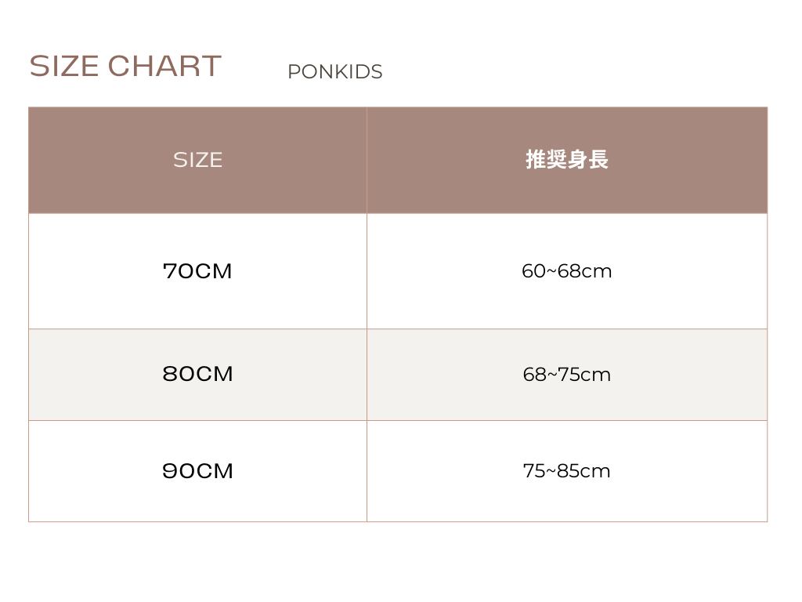Select the 75~85cm height range
Image resolution: width=802 pixels, height=602 pixels.
tap(566, 471)
